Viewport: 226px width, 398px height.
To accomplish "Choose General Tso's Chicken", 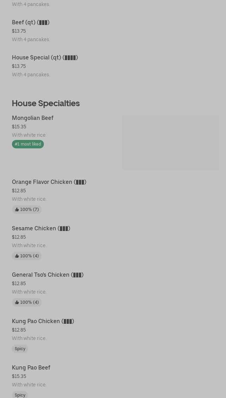I will point(47,275).
